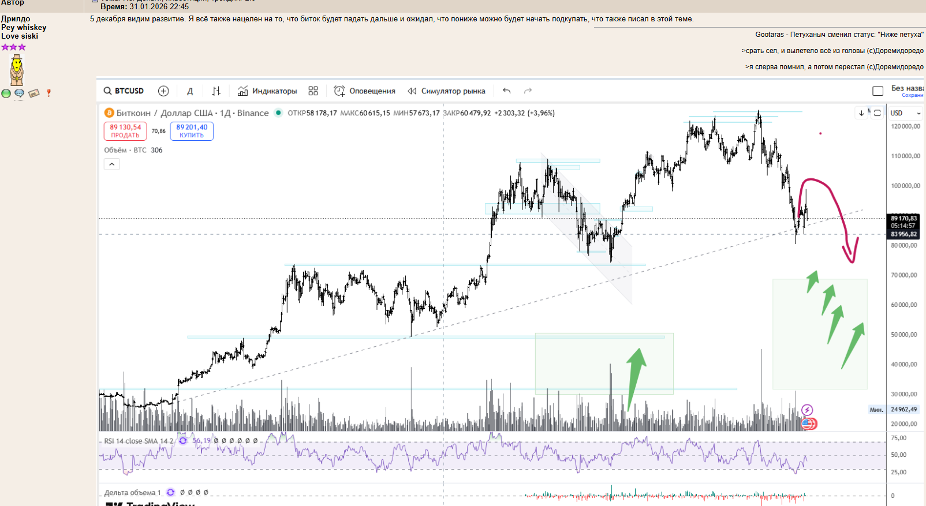This screenshot has width=926, height=506.
Task: Start the Симулятор рынка replay mode
Action: (x=446, y=91)
